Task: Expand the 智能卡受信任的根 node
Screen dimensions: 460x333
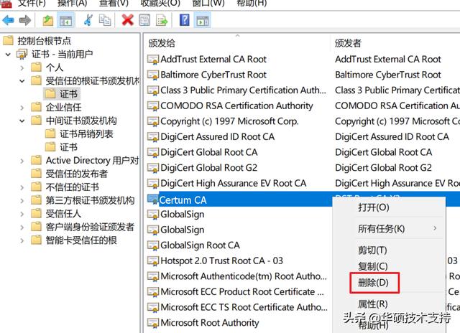Action: coord(22,240)
